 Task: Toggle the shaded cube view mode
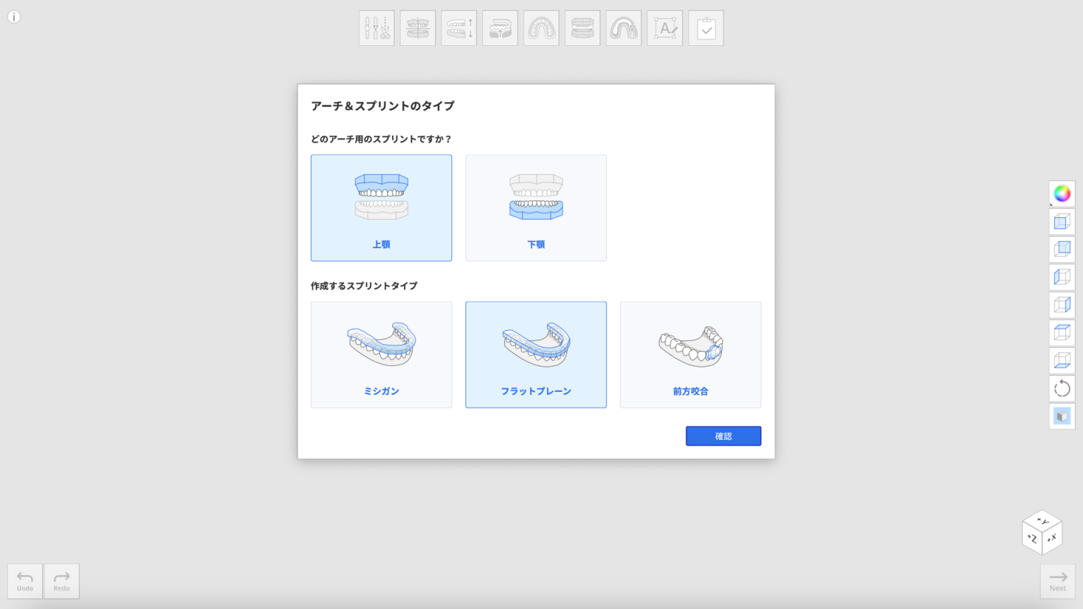click(x=1061, y=416)
